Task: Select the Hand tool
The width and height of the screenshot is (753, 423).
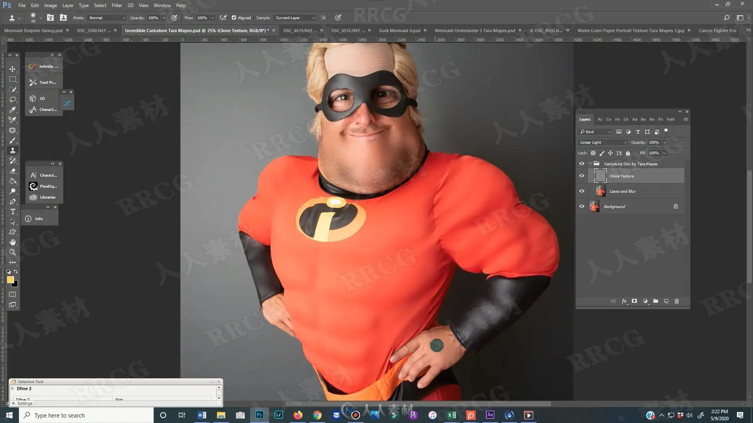Action: pos(13,242)
